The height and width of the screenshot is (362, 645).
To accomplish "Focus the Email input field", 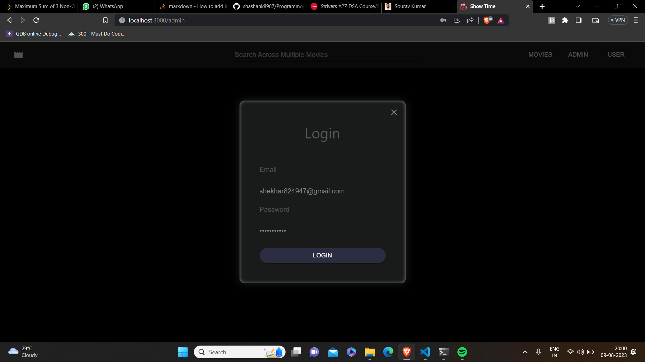I will [x=322, y=191].
